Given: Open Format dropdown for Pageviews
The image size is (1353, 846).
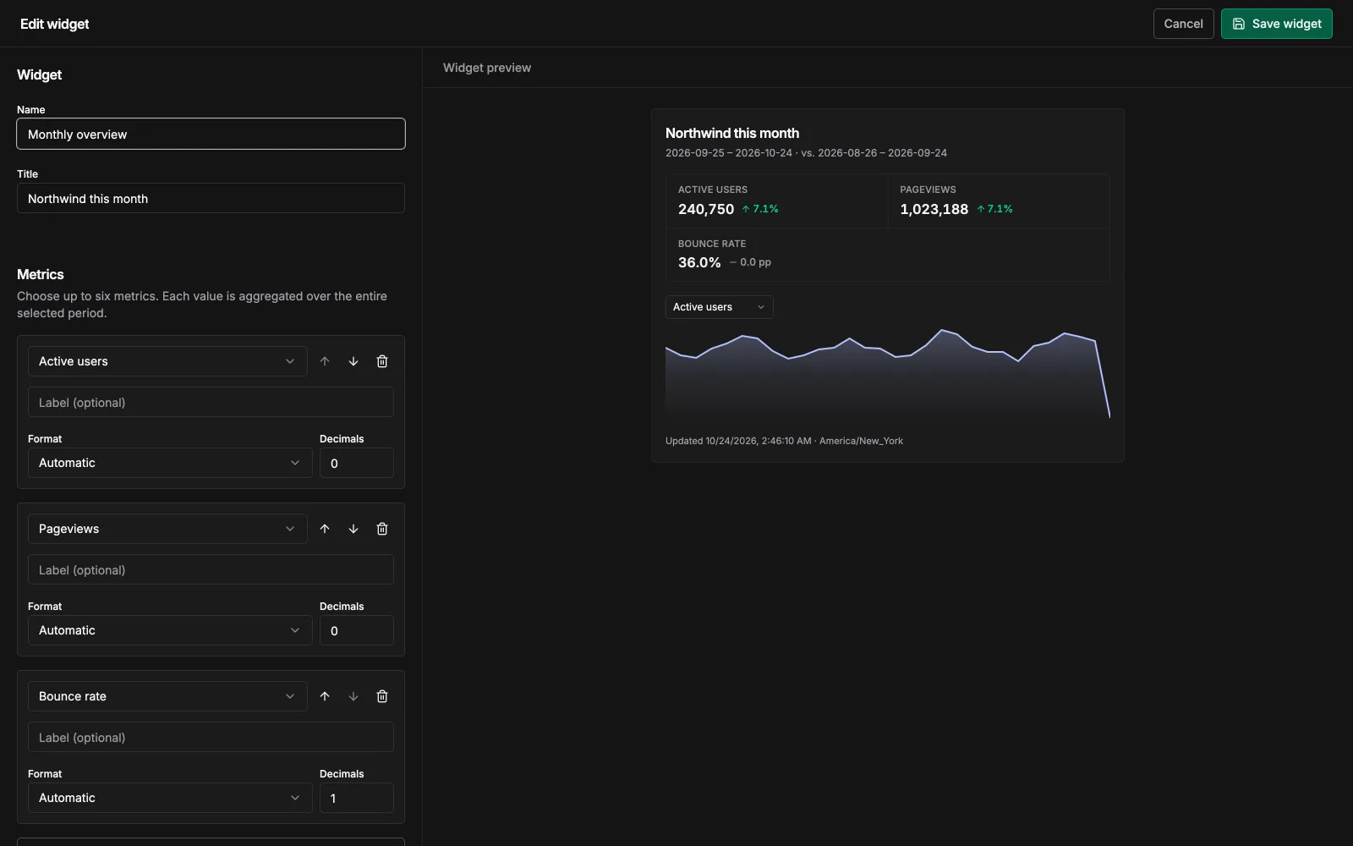Looking at the screenshot, I should tap(170, 630).
